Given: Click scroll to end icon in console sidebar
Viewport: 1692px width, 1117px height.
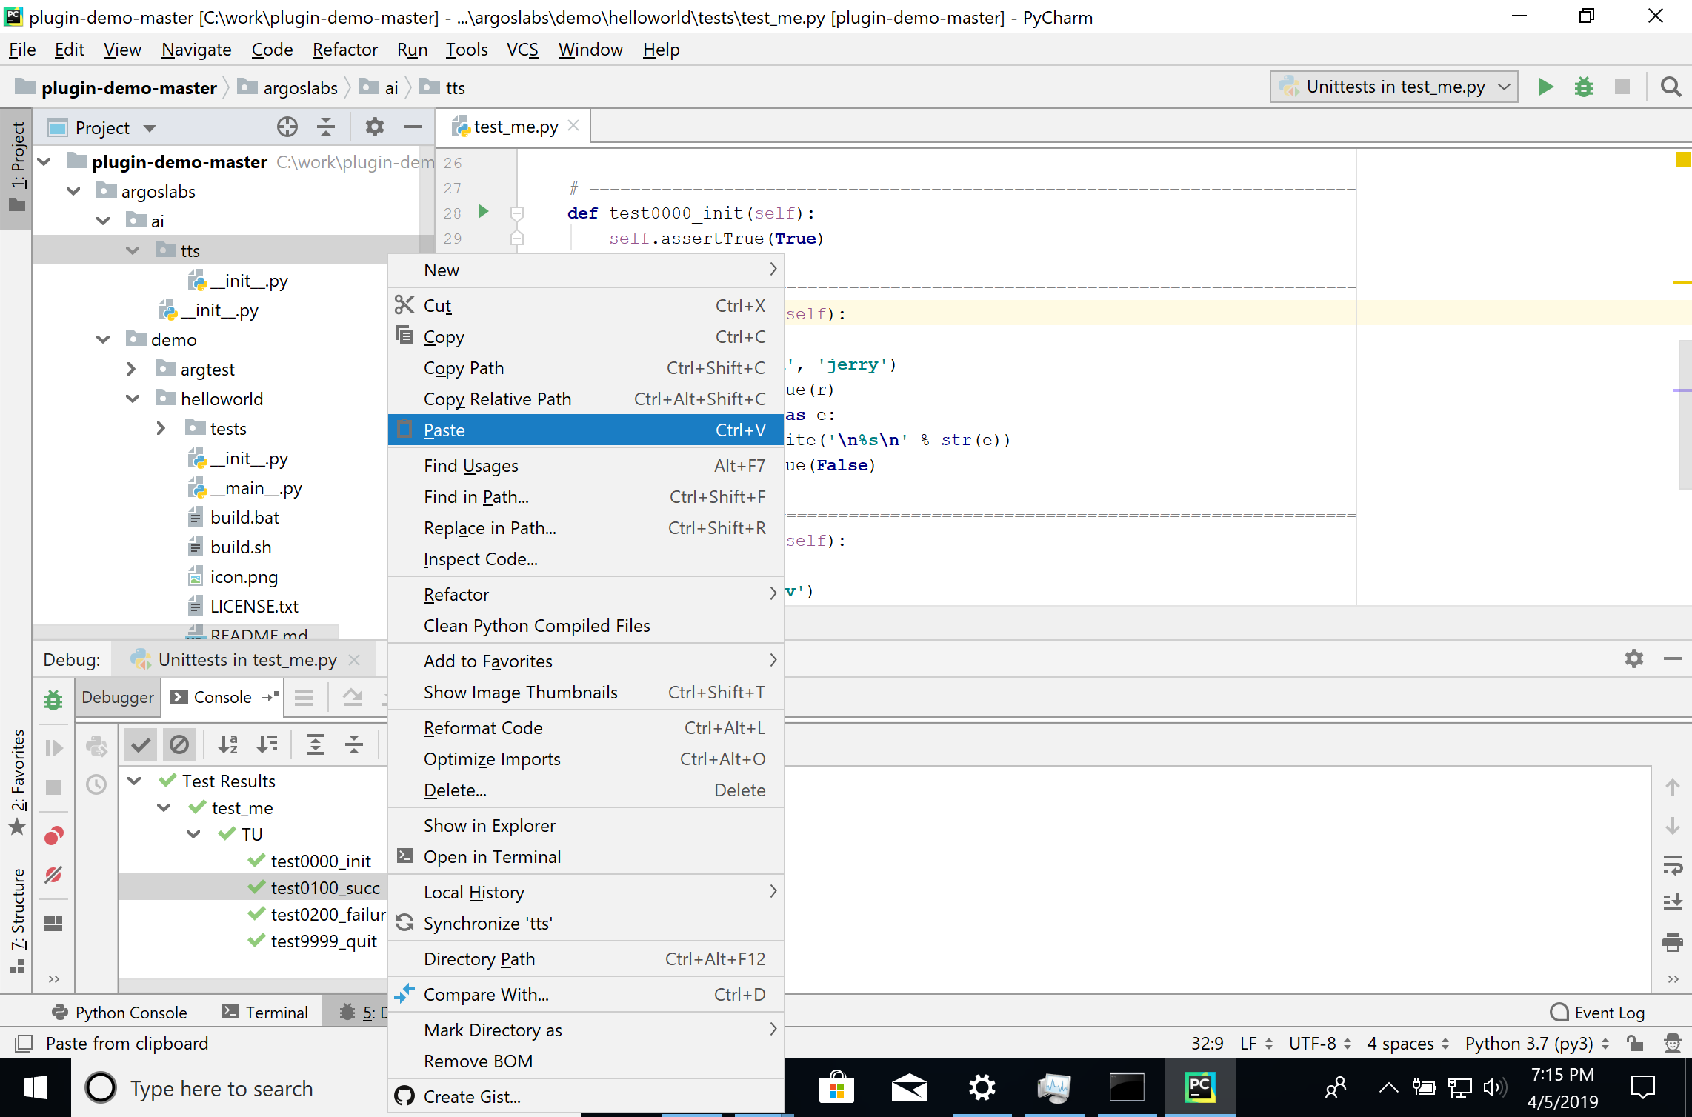Looking at the screenshot, I should [x=1672, y=902].
